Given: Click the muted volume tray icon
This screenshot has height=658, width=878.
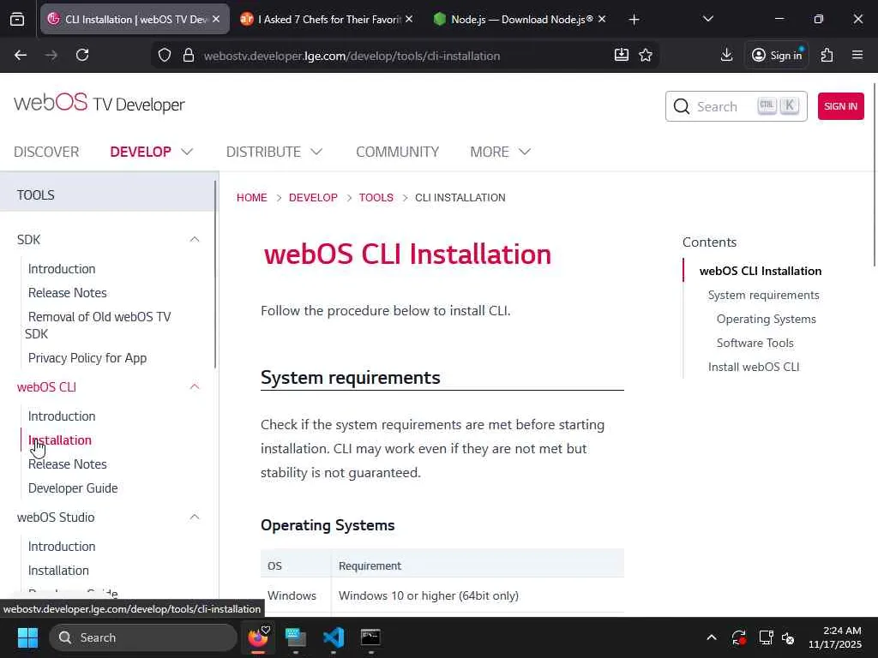Looking at the screenshot, I should (x=788, y=637).
